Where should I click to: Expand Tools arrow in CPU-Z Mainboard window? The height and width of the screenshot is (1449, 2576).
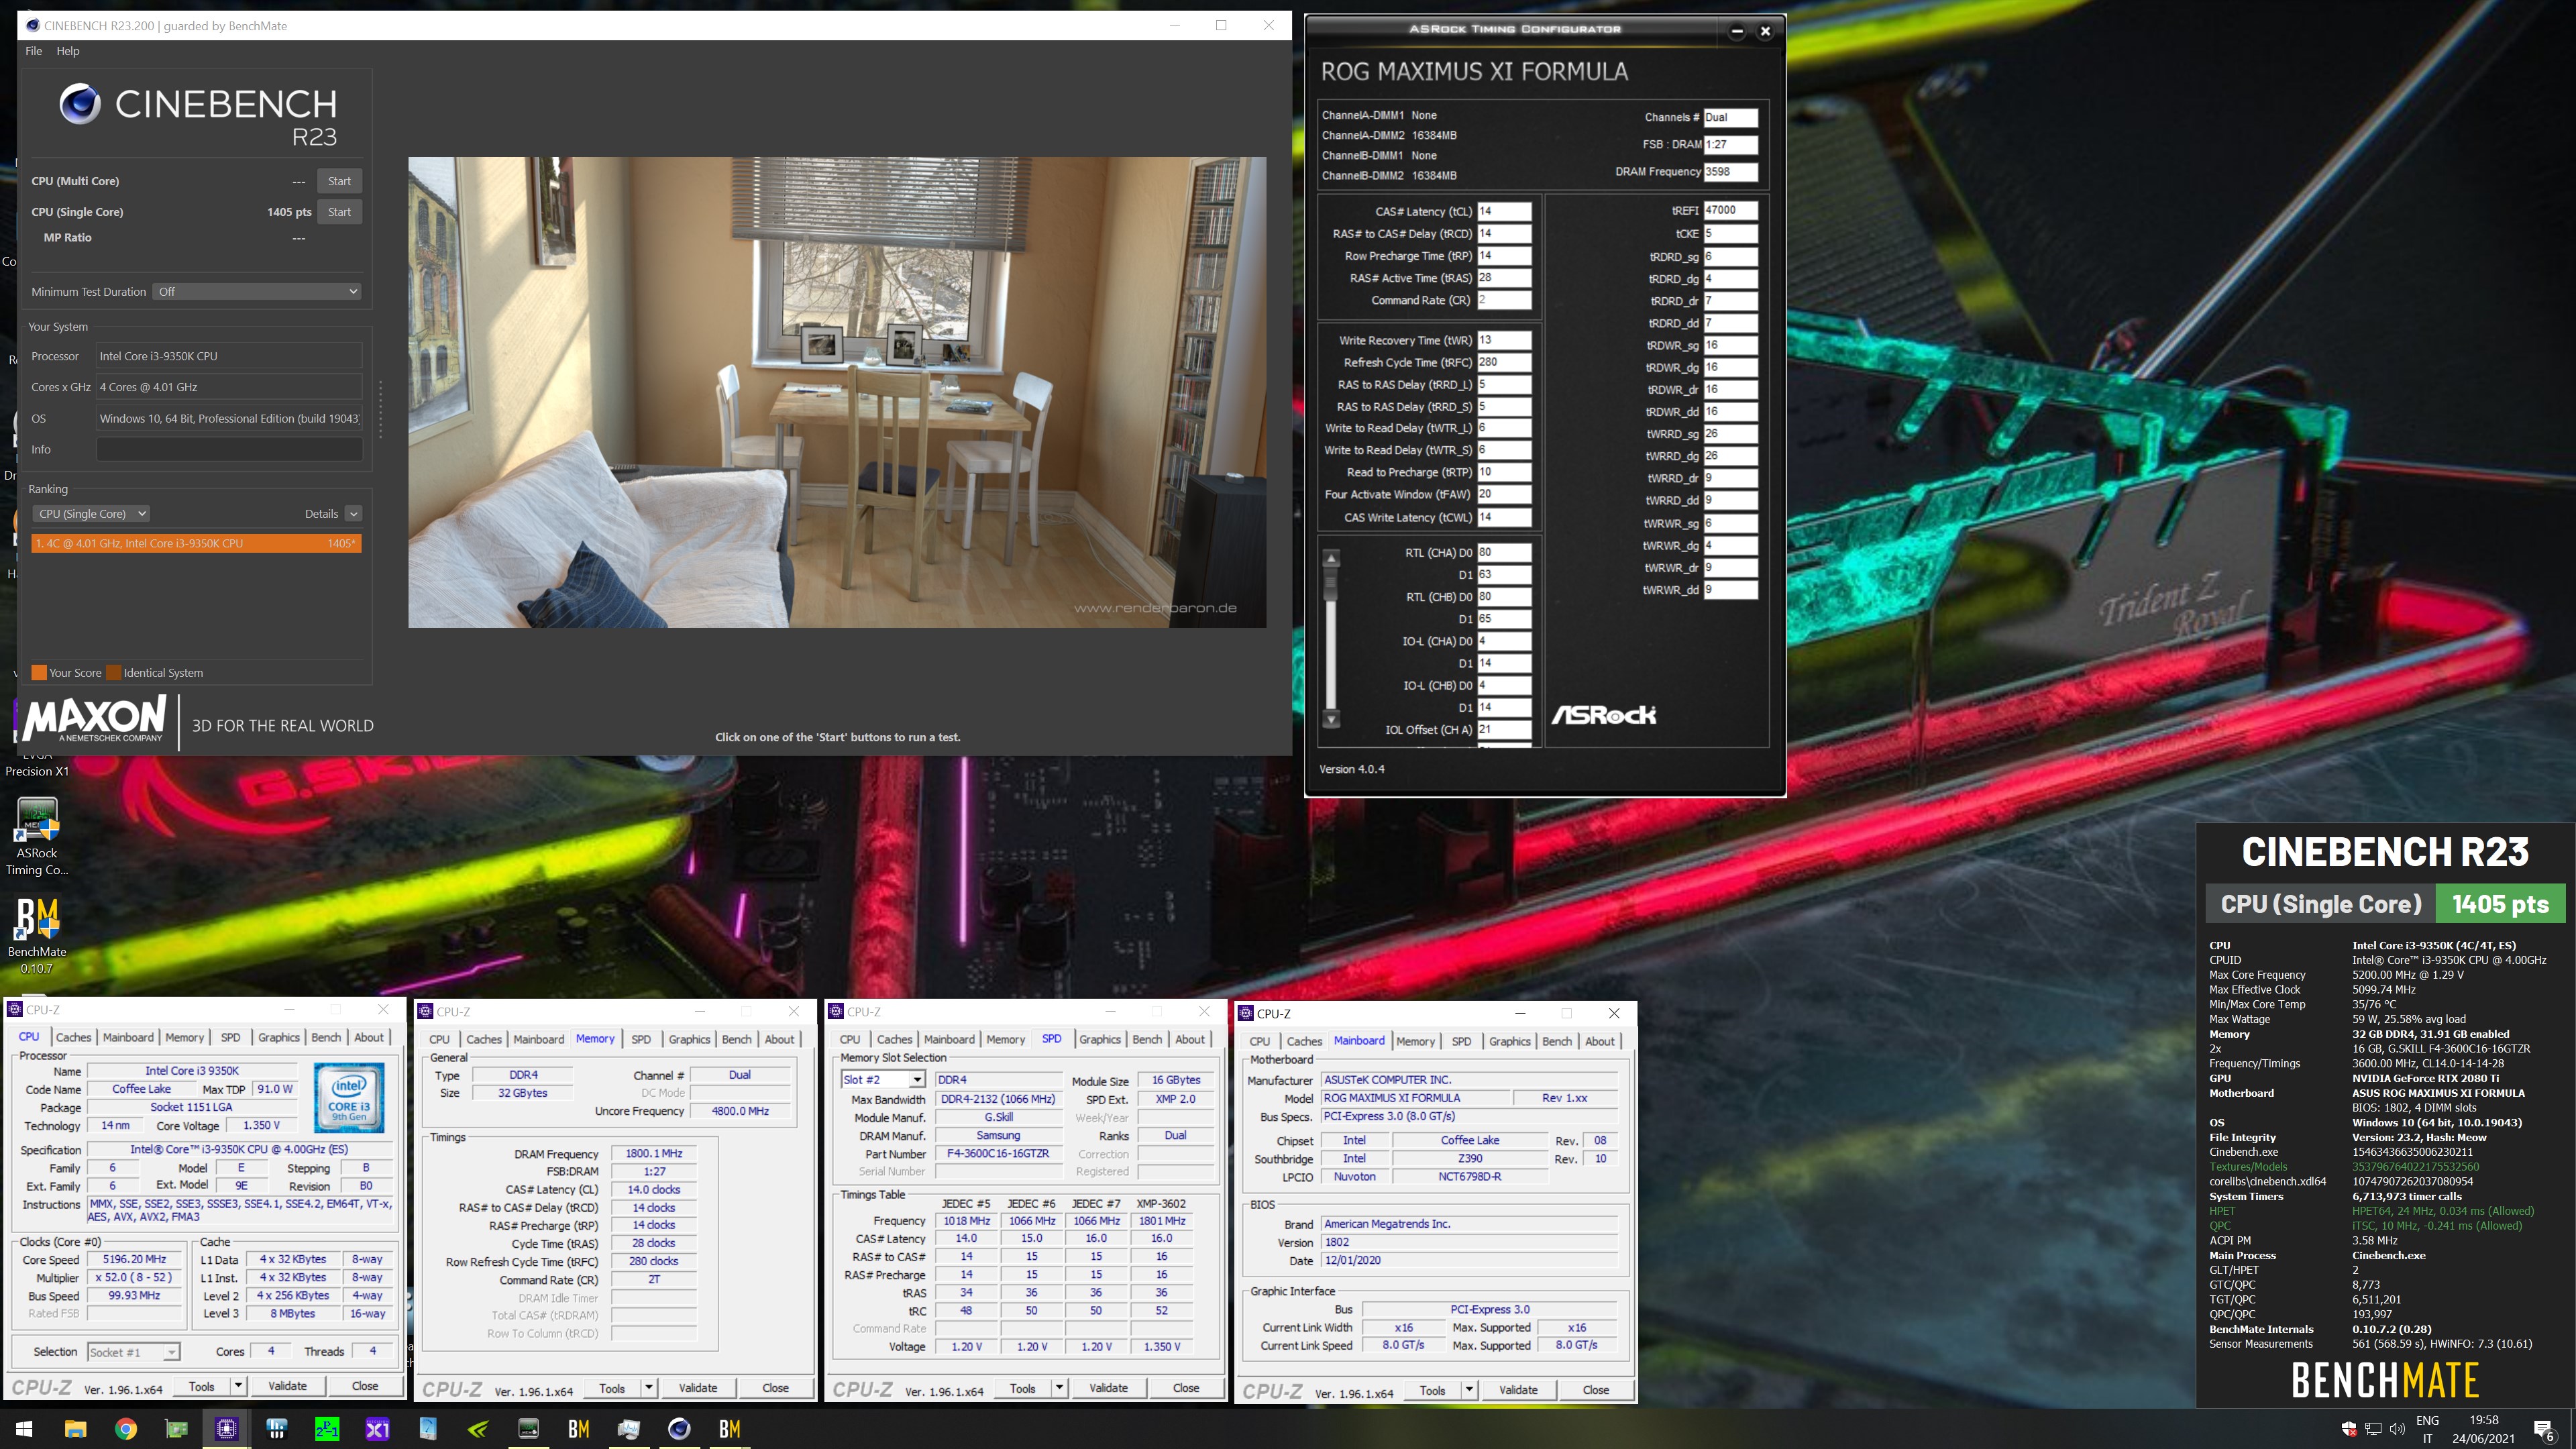(x=1469, y=1390)
